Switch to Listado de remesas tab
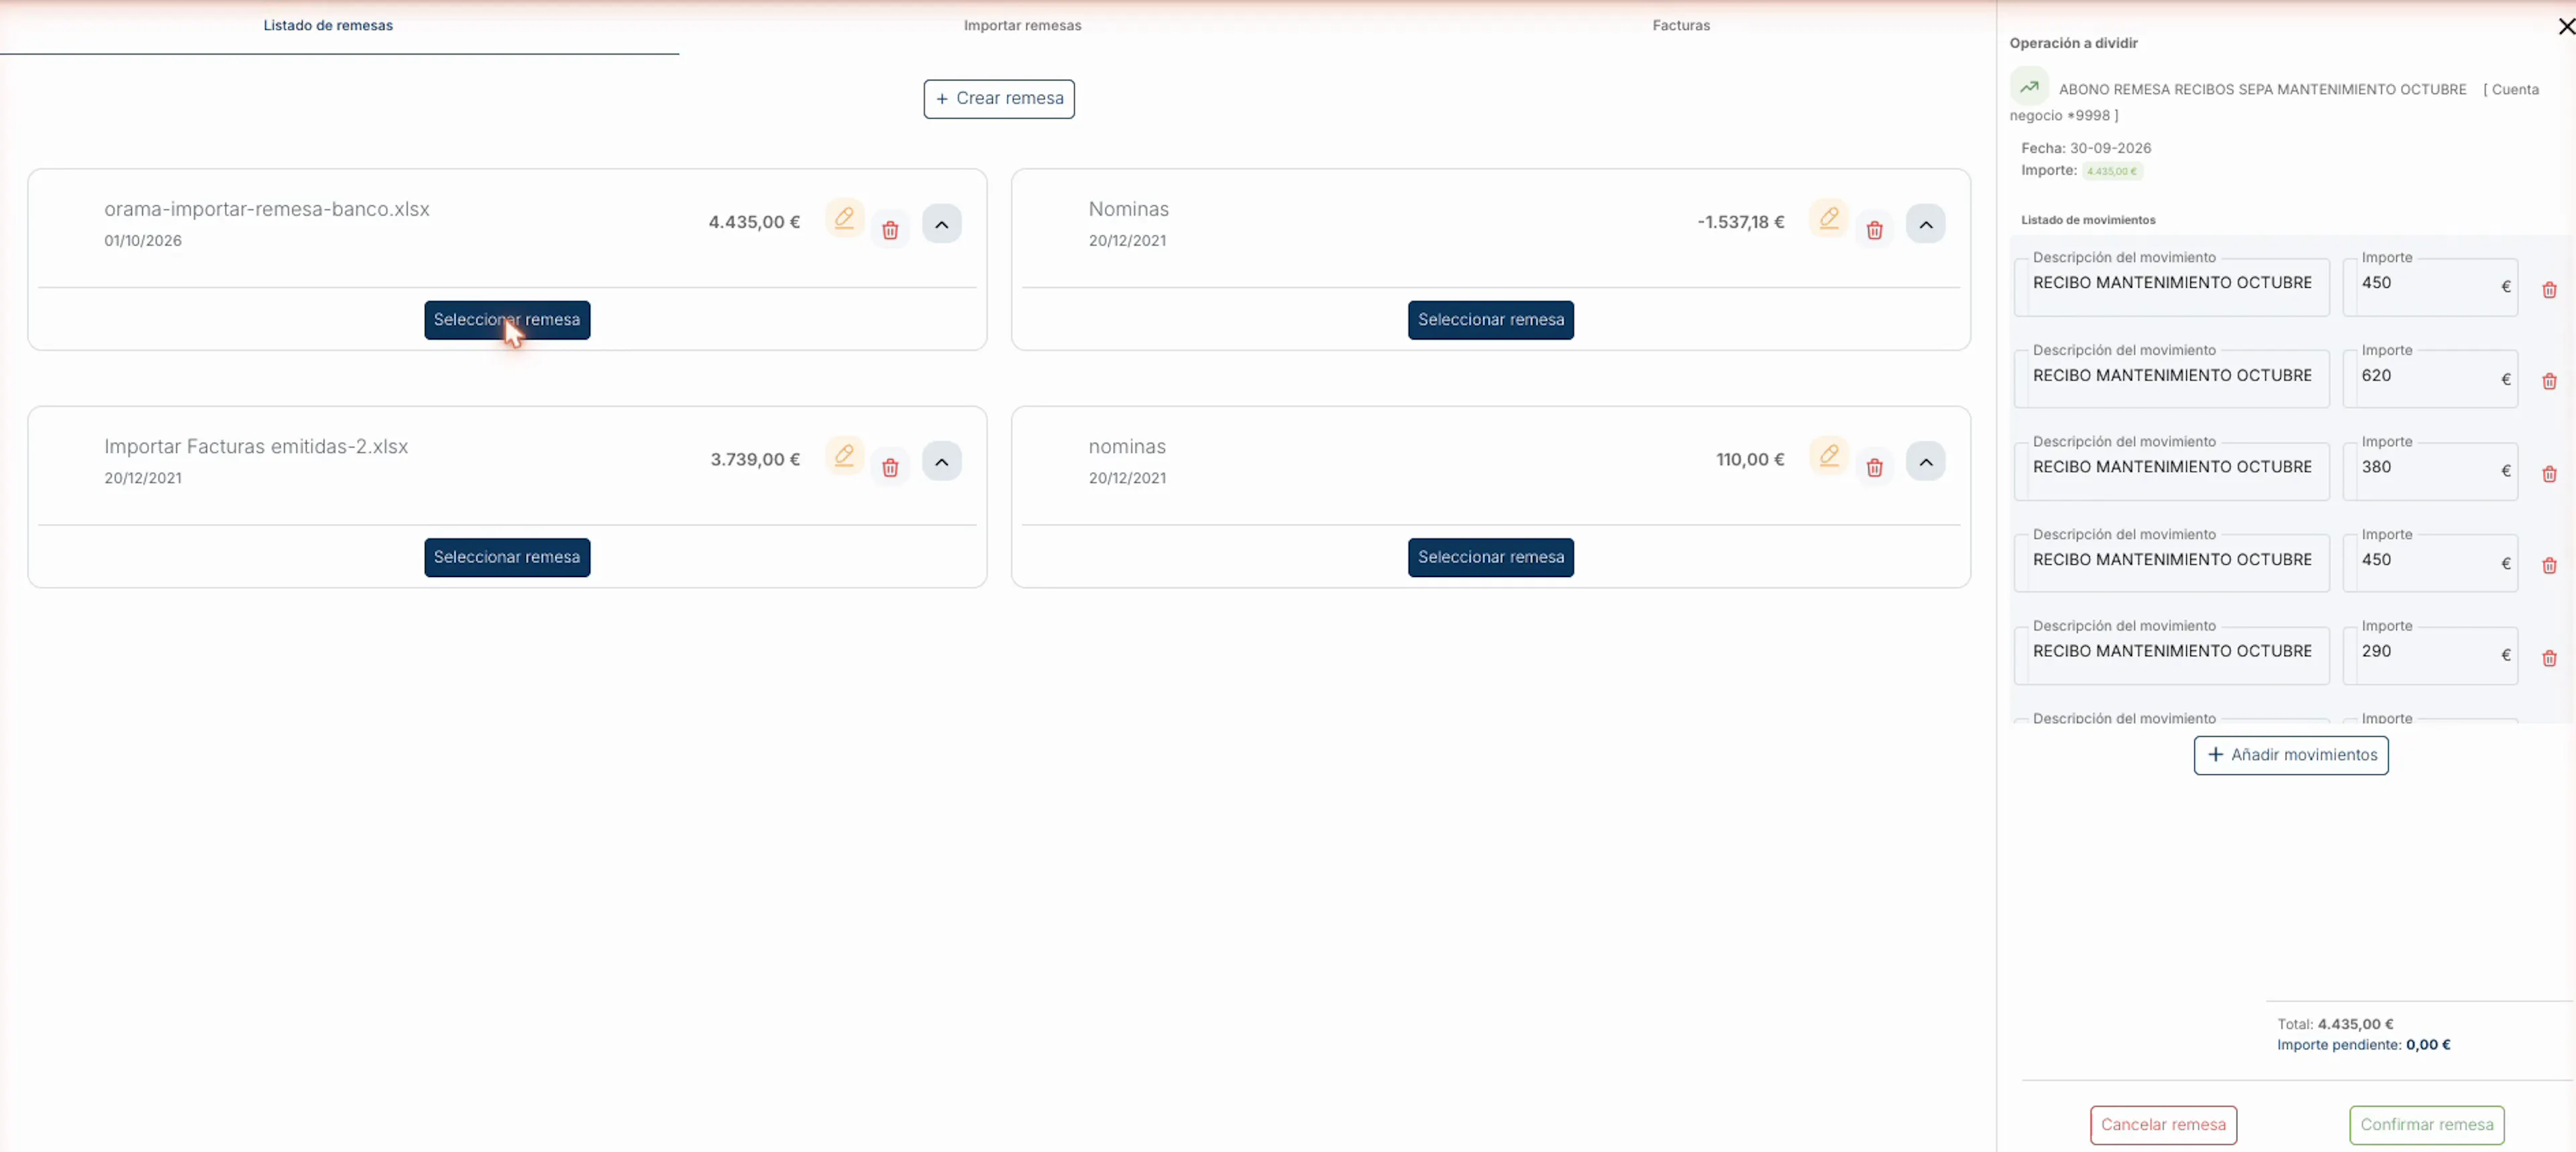Image resolution: width=2576 pixels, height=1152 pixels. (x=328, y=25)
